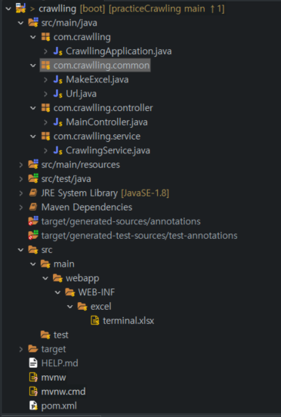Expand Url.java members arrow
This screenshot has height=417, width=281.
pos(45,93)
